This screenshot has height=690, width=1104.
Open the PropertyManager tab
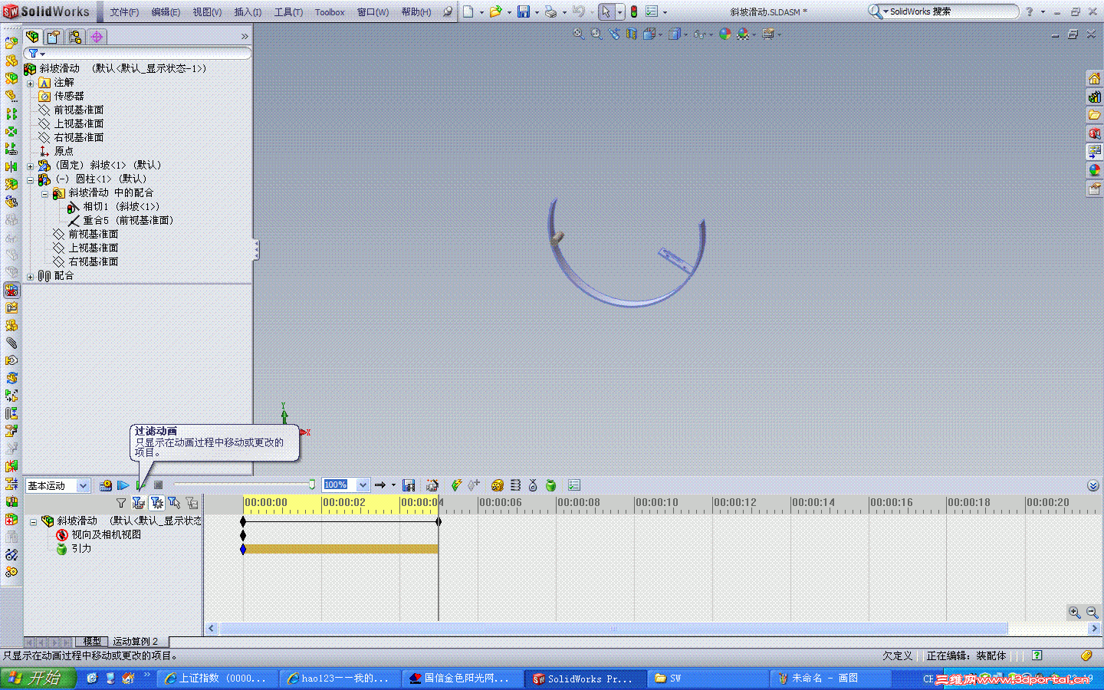click(x=54, y=37)
